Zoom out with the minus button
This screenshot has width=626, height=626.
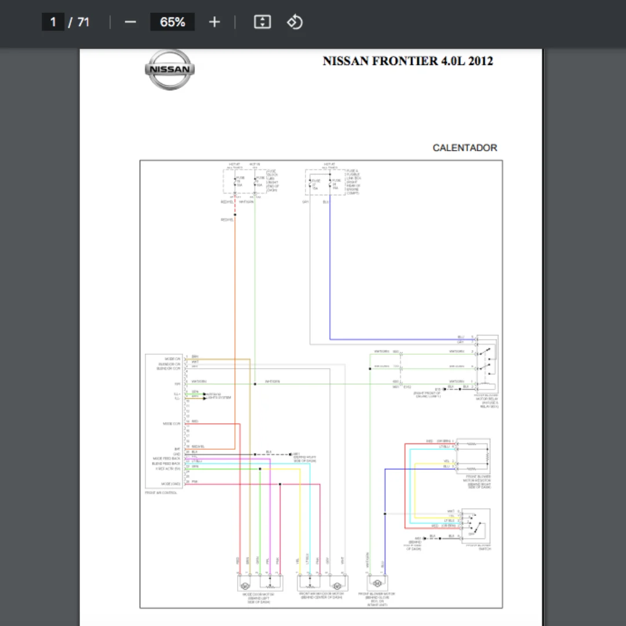tap(130, 22)
